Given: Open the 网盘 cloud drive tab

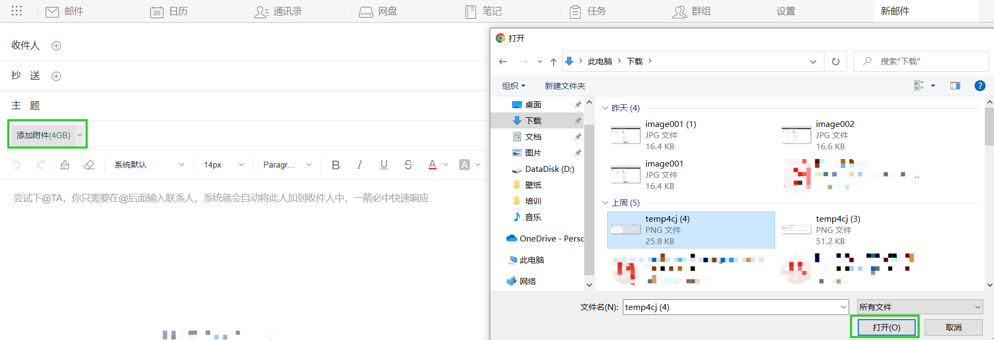Looking at the screenshot, I should pyautogui.click(x=378, y=11).
